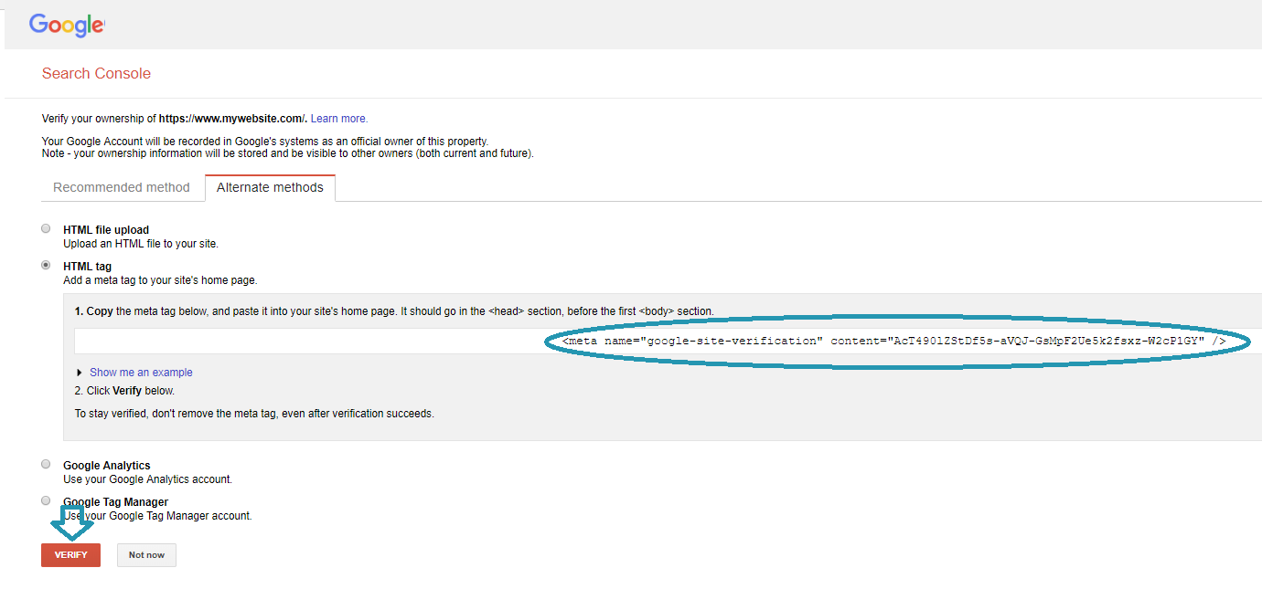The height and width of the screenshot is (589, 1262).
Task: Click the 'Add a meta tag to your site's home page.' text
Action: (160, 280)
